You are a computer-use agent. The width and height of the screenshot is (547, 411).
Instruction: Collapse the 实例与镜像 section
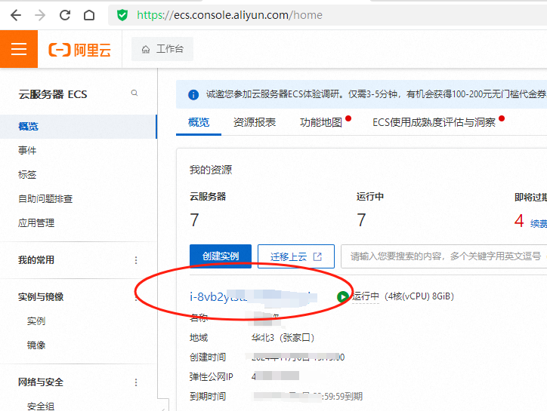41,297
